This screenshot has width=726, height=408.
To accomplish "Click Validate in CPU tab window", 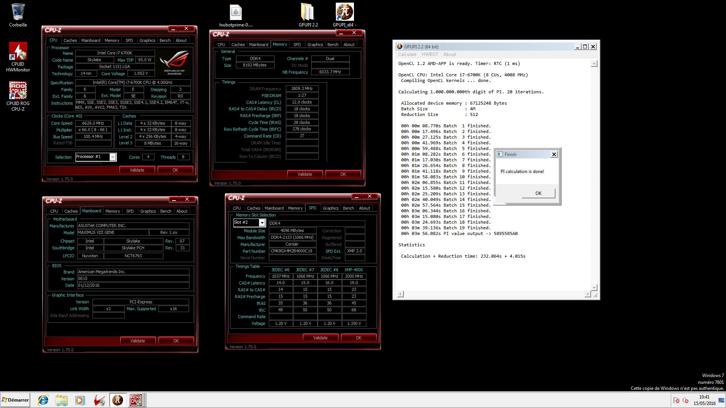I will click(x=137, y=170).
